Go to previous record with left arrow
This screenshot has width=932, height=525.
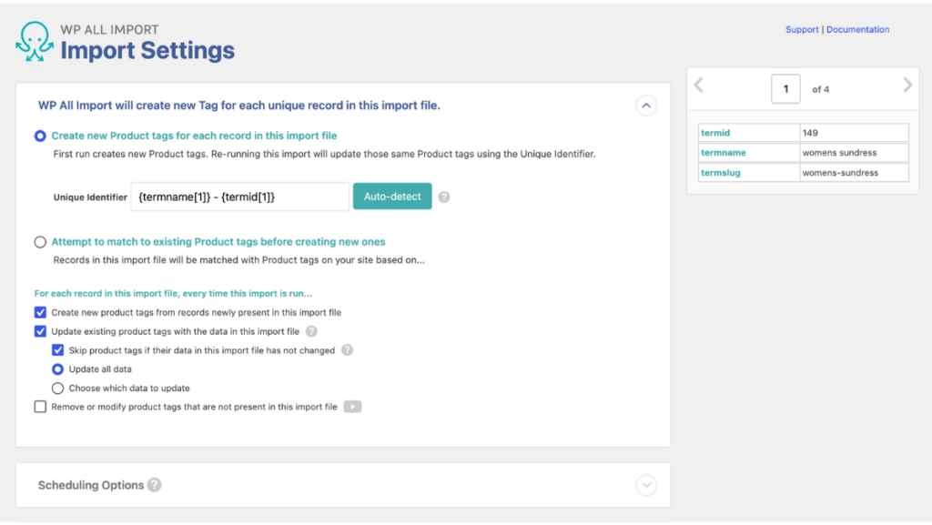click(699, 85)
